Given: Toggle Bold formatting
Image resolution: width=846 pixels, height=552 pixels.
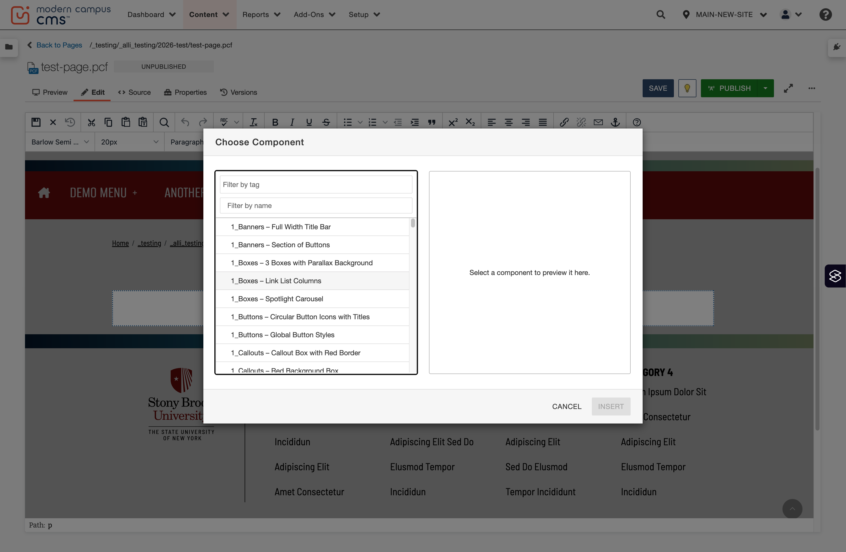Looking at the screenshot, I should 275,122.
